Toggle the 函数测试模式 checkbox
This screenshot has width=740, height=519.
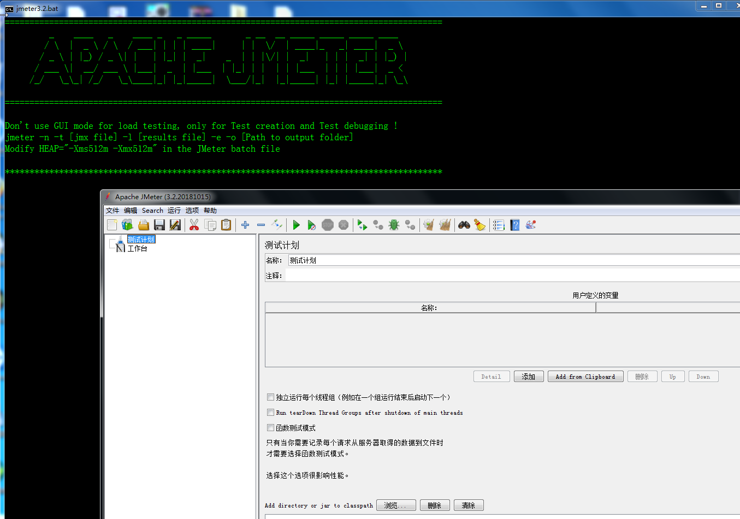(270, 428)
